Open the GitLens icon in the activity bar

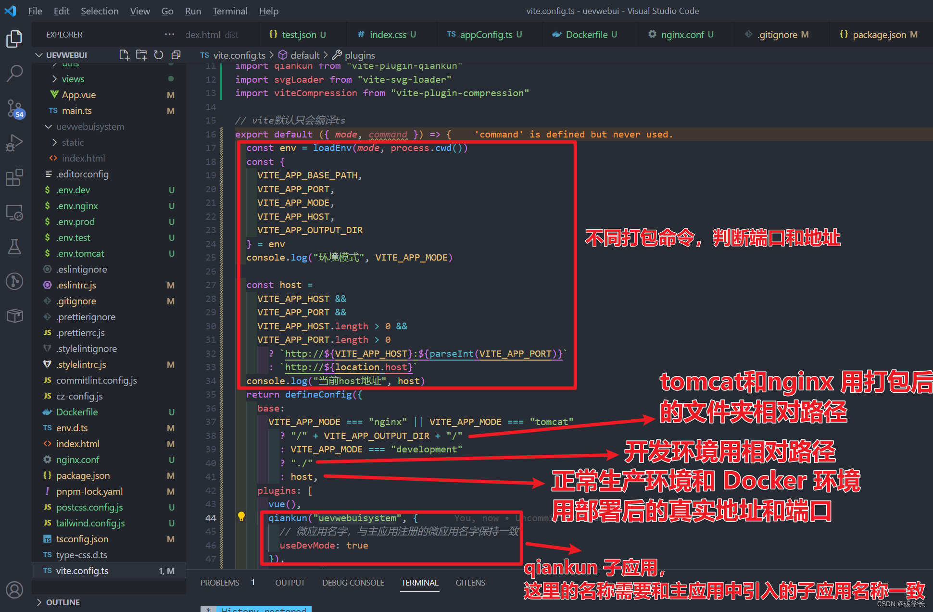14,281
